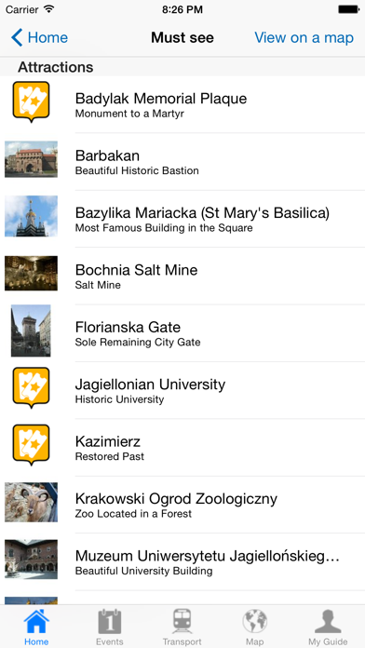Tap the Muzeum courtyard thumbnail image

coord(31,560)
